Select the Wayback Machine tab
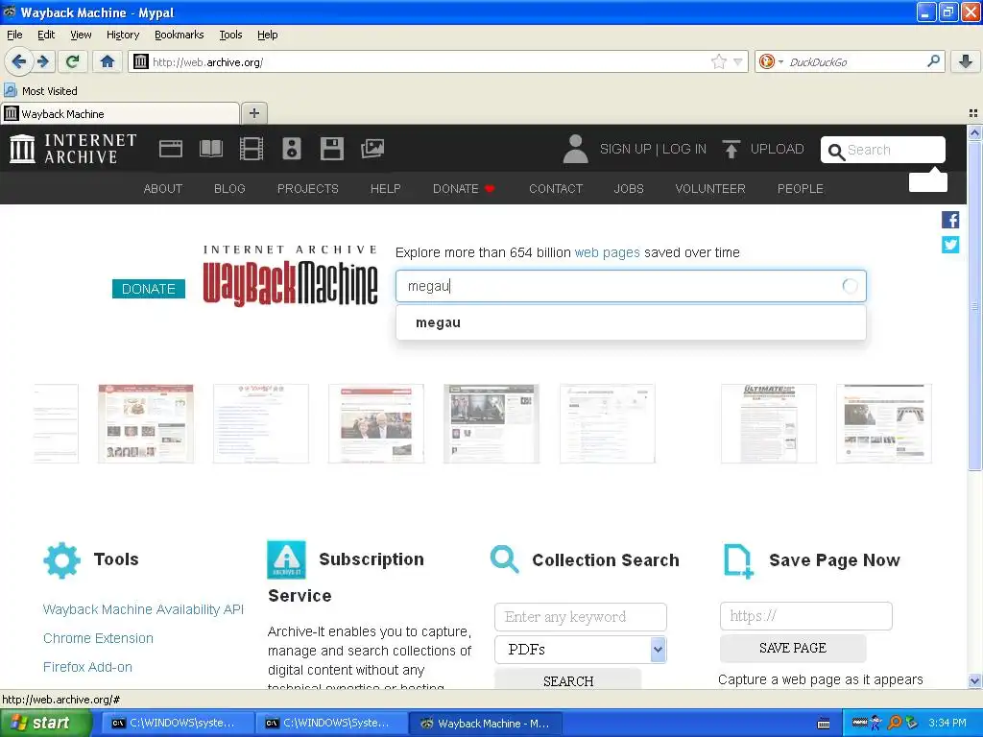This screenshot has height=737, width=983. coord(119,114)
